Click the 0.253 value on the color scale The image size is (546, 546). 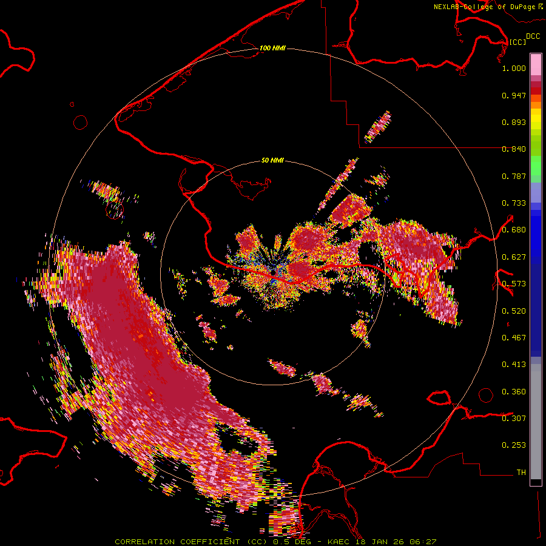coord(514,445)
